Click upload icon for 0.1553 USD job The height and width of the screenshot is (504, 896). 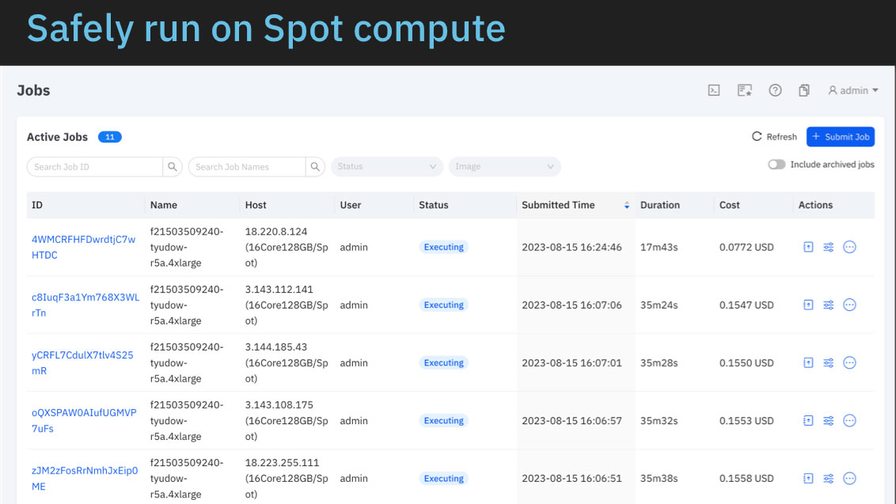(808, 421)
